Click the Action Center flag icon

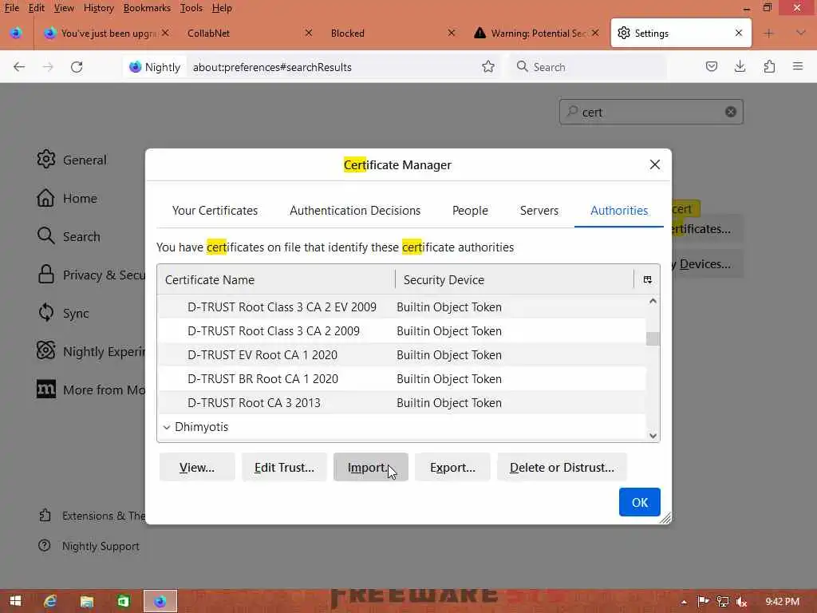703,602
